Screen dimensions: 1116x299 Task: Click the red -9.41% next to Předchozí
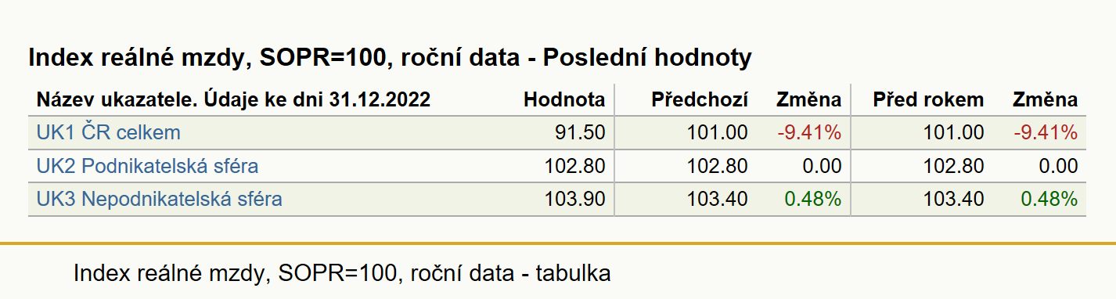(809, 132)
